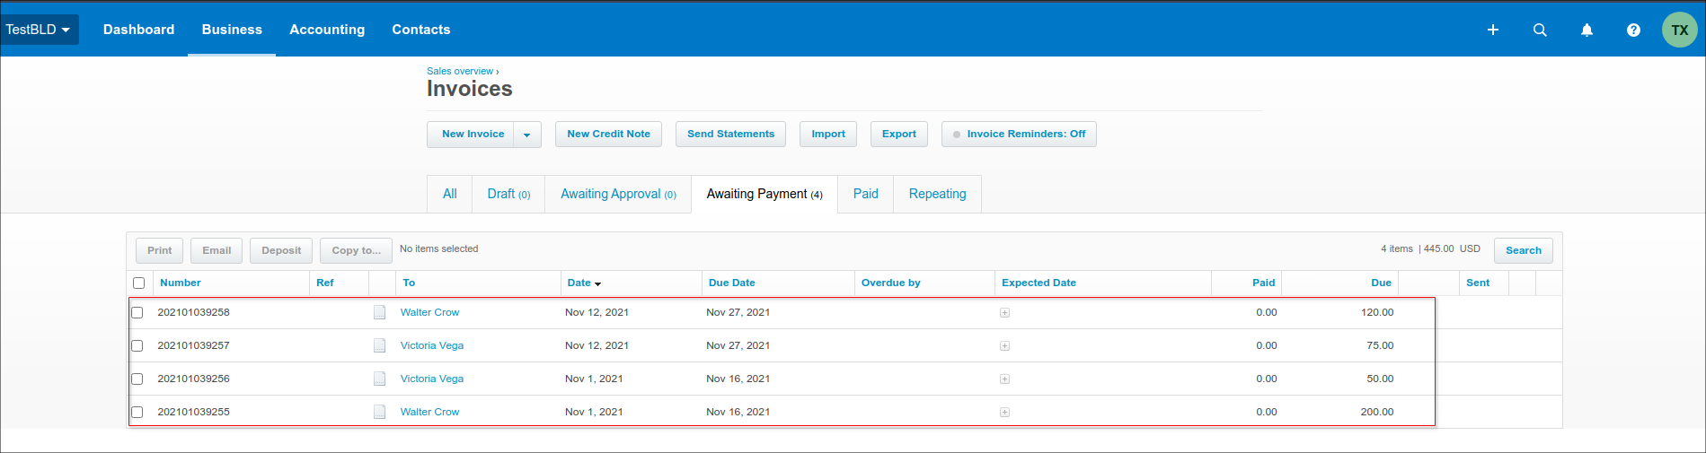Sort by the Overdue by column header
This screenshot has height=453, width=1706.
[890, 283]
